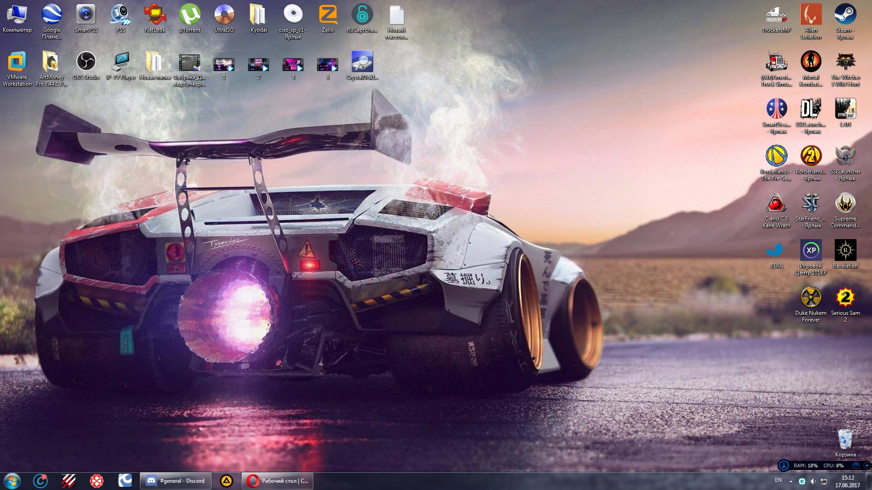Launch µTorrent from the desktop
Image resolution: width=872 pixels, height=490 pixels.
pos(189,19)
